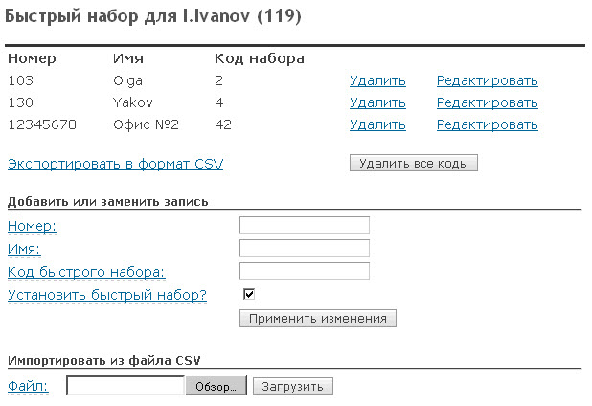592x406 pixels.
Task: Edit the Yakov entry with number 130
Action: [x=487, y=102]
